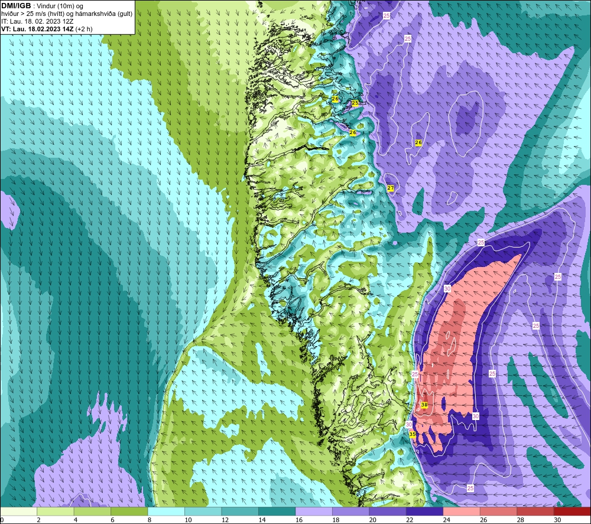The image size is (591, 524).
Task: Click the 12–14 teal legend swatch
Action: (x=240, y=512)
